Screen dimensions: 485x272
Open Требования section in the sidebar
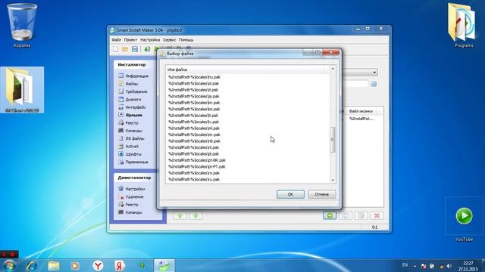point(133,91)
